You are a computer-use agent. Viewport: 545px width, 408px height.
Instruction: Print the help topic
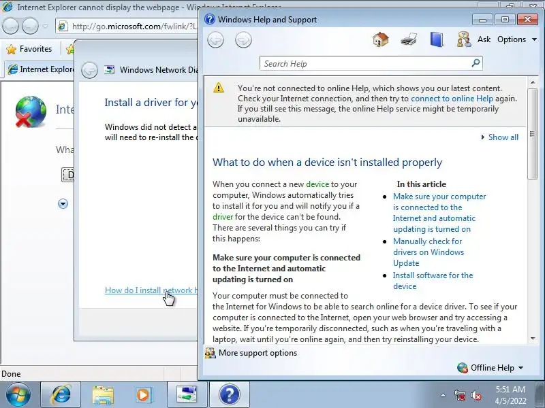408,39
